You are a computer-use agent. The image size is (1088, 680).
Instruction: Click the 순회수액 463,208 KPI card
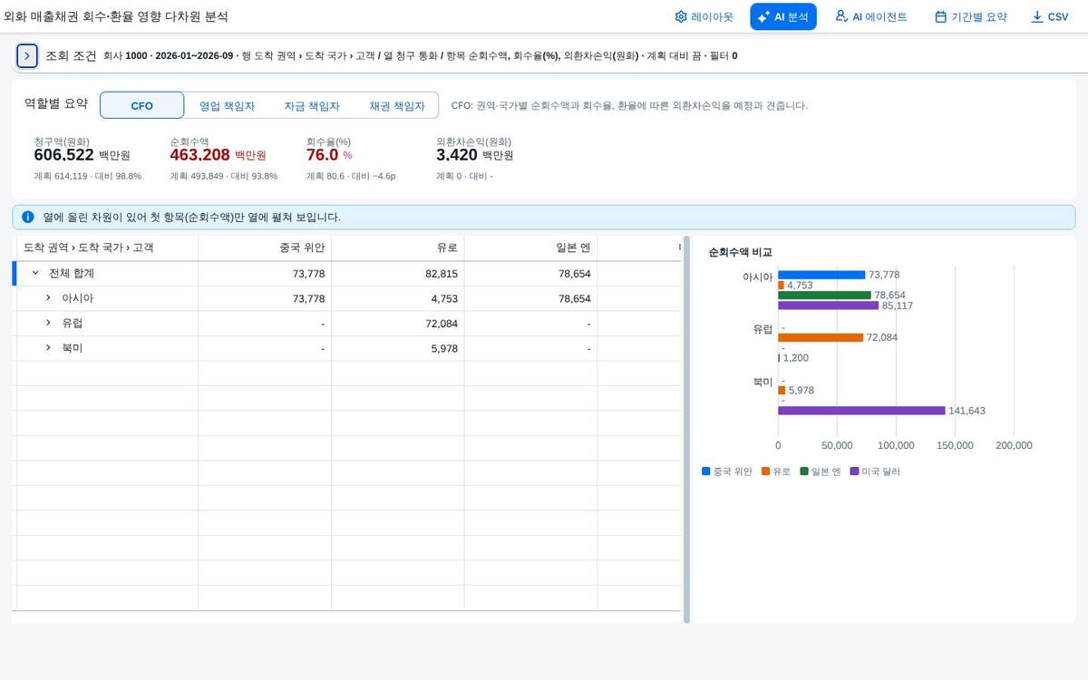[x=224, y=159]
